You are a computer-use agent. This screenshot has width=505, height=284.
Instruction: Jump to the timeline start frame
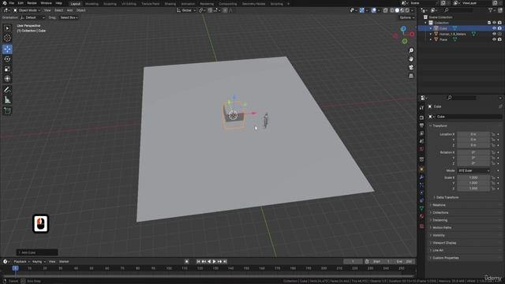click(198, 261)
